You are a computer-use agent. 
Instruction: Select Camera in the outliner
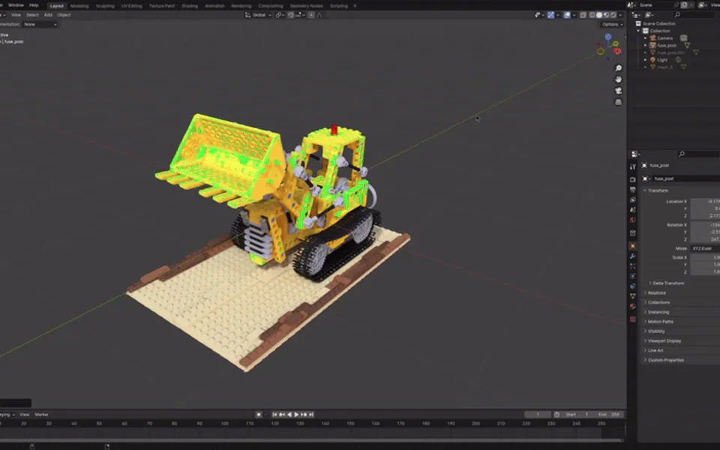tap(665, 38)
